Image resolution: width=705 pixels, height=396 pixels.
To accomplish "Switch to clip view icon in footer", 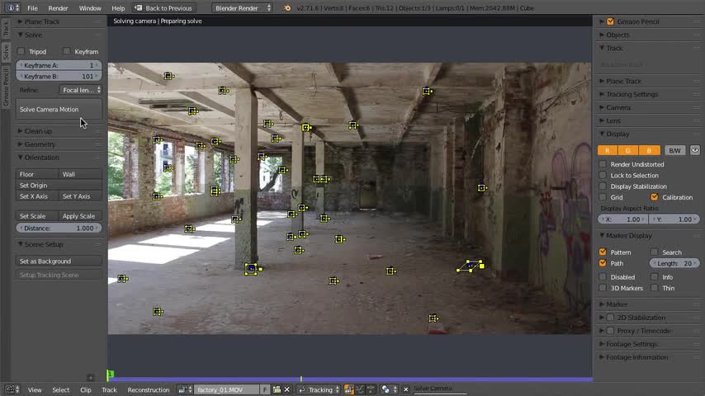I will tap(349, 389).
